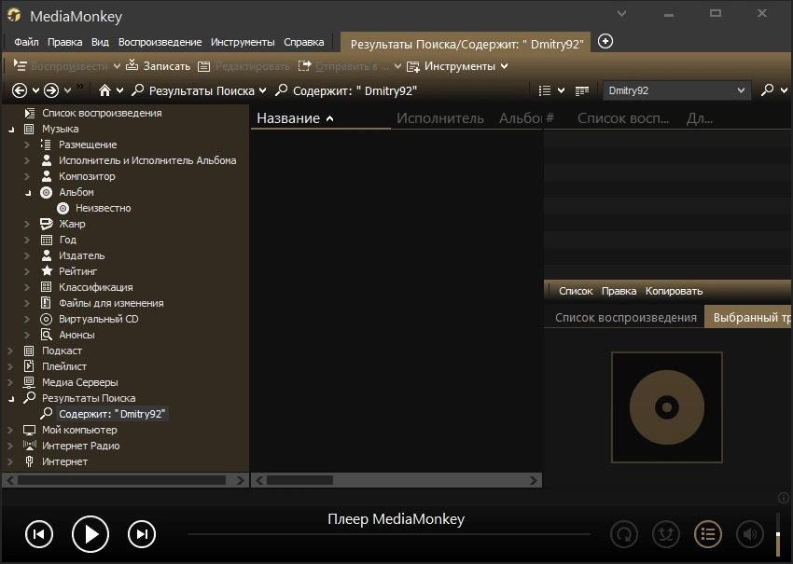Click the tree panel horizontal scrollbar
The height and width of the screenshot is (564, 793).
[125, 480]
